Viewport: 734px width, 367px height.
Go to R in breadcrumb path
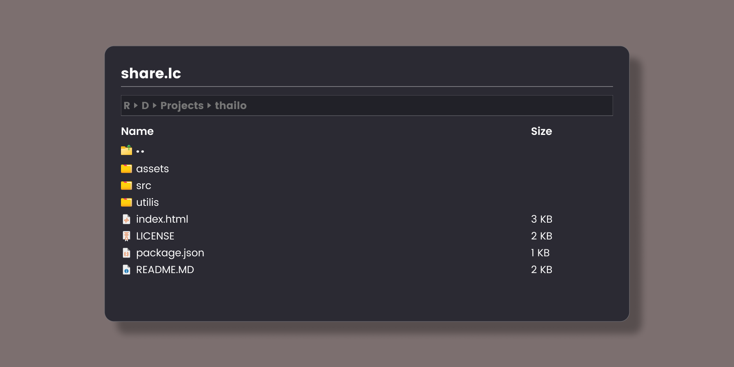[x=127, y=106]
